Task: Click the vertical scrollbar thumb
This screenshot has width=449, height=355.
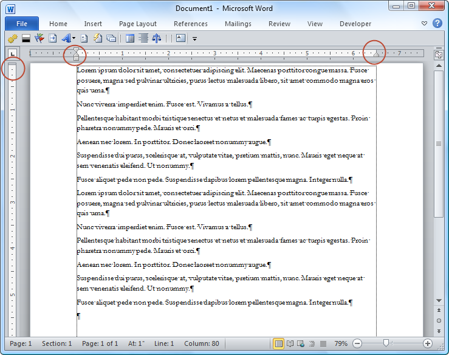Action: [439, 144]
